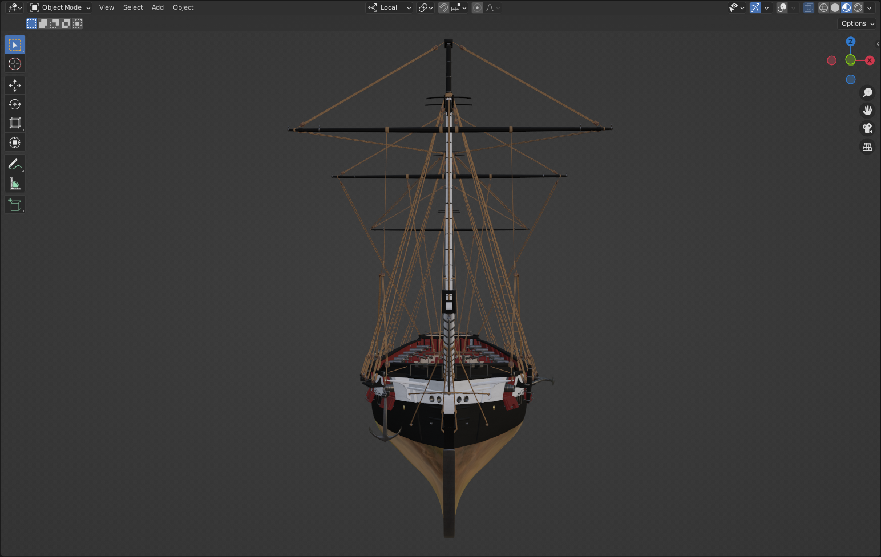Toggle proportional editing
Viewport: 881px width, 557px height.
pos(477,7)
